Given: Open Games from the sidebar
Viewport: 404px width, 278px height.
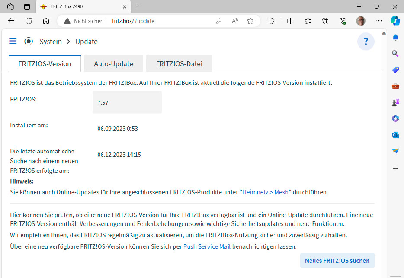Looking at the screenshot, I should pyautogui.click(x=395, y=102).
